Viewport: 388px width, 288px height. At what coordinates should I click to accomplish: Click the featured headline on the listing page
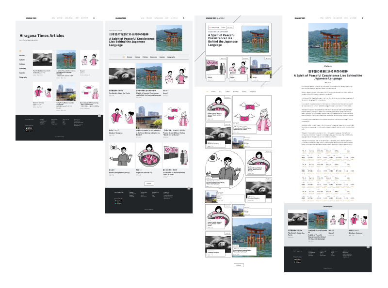coord(131,42)
